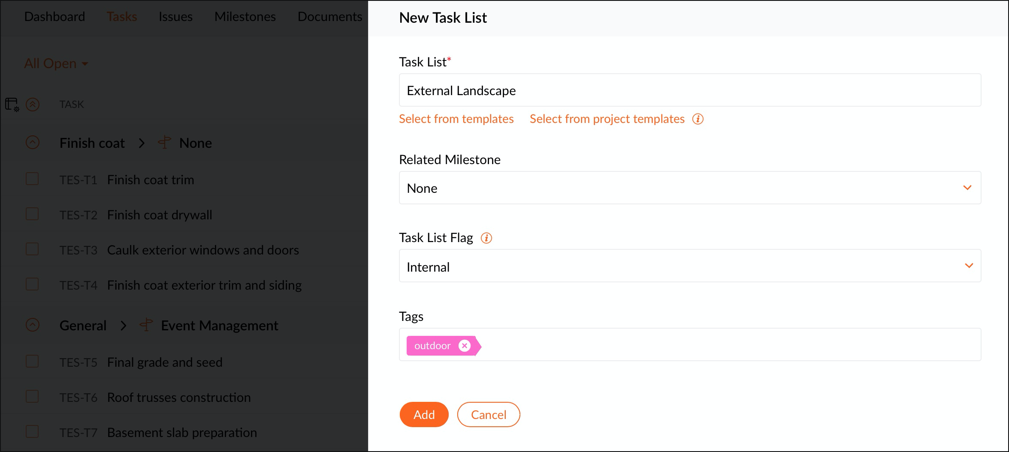Screen dimensions: 1009x452
Task: Click the collapse-all icon in the task header
Action: pyautogui.click(x=33, y=105)
